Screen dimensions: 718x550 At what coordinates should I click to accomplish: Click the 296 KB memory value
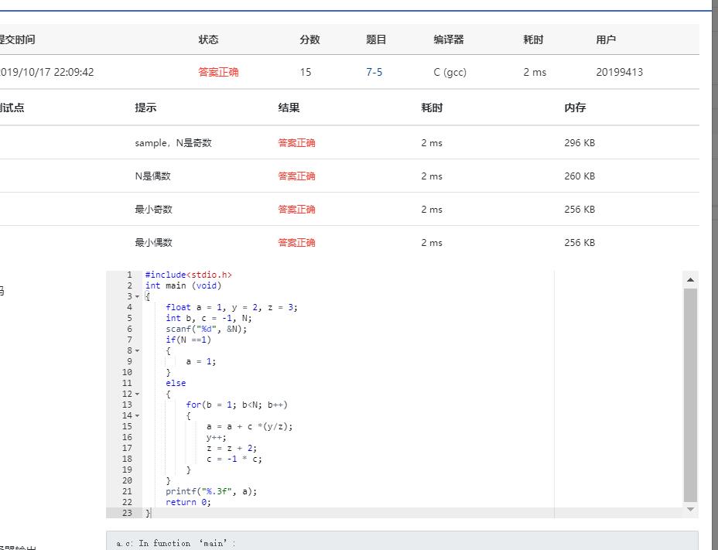(x=580, y=143)
